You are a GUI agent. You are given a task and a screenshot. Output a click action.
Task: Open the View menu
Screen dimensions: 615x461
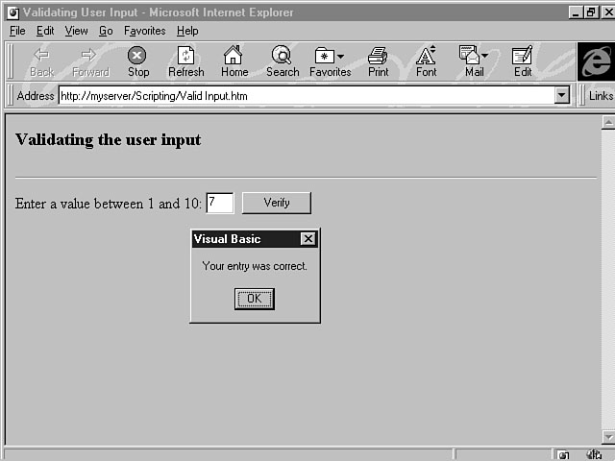[x=76, y=31]
